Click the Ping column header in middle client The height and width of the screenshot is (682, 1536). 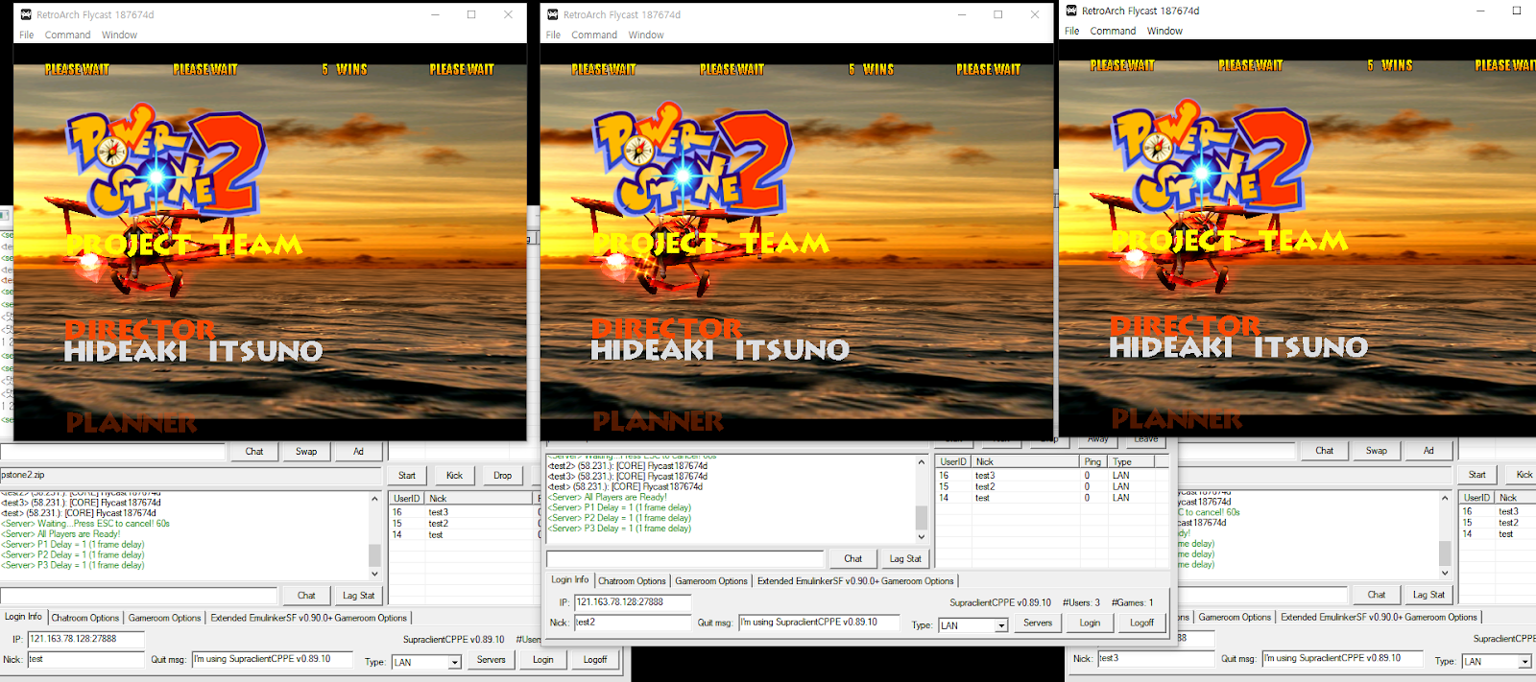[1093, 461]
